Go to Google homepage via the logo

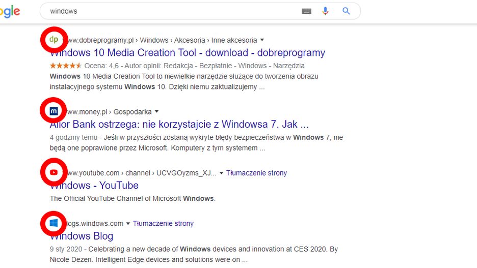(9, 11)
